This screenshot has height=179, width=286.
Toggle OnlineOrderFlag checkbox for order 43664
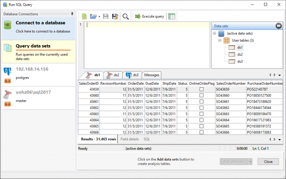pos(201,120)
